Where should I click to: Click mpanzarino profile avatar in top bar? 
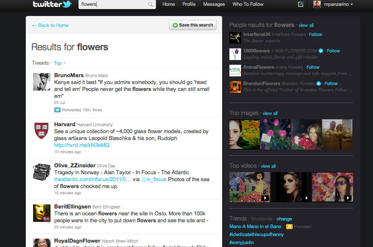click(317, 4)
